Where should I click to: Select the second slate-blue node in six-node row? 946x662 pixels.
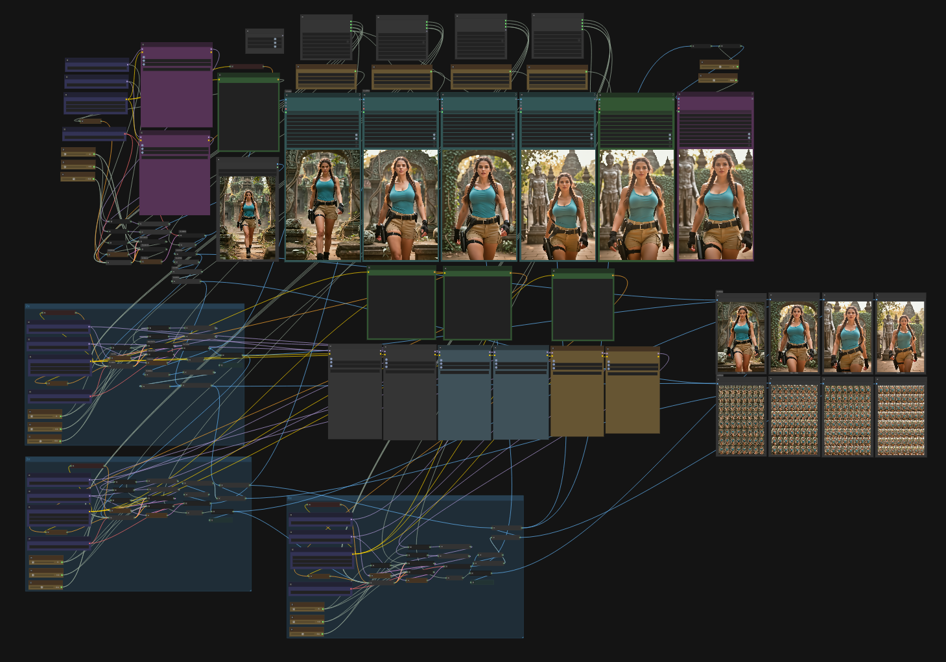521,393
